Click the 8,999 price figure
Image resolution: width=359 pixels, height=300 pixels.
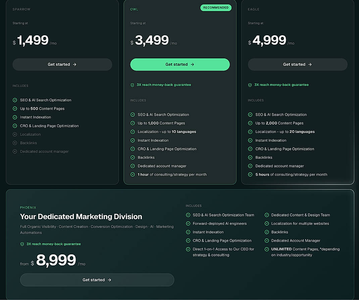56,260
